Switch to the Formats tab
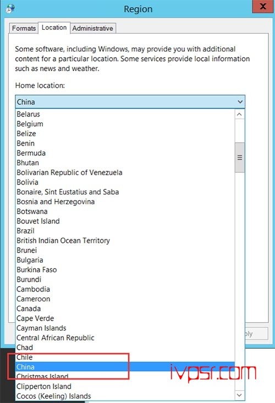 point(24,28)
